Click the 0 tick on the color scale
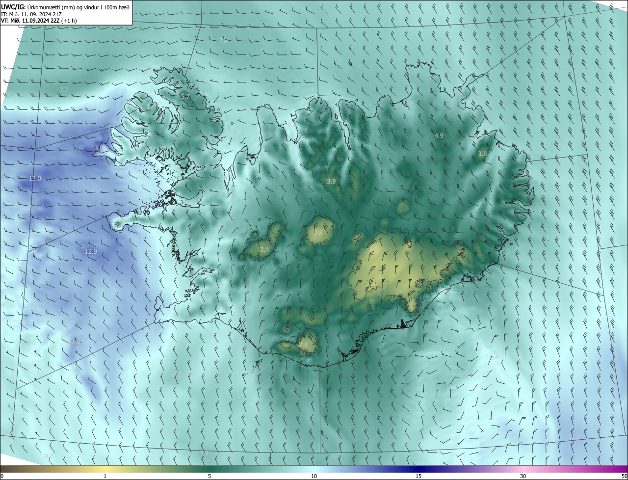The height and width of the screenshot is (480, 628). 2,476
